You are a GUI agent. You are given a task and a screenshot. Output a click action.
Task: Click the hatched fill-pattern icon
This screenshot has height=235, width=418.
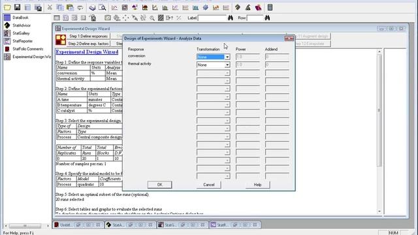pos(161,18)
